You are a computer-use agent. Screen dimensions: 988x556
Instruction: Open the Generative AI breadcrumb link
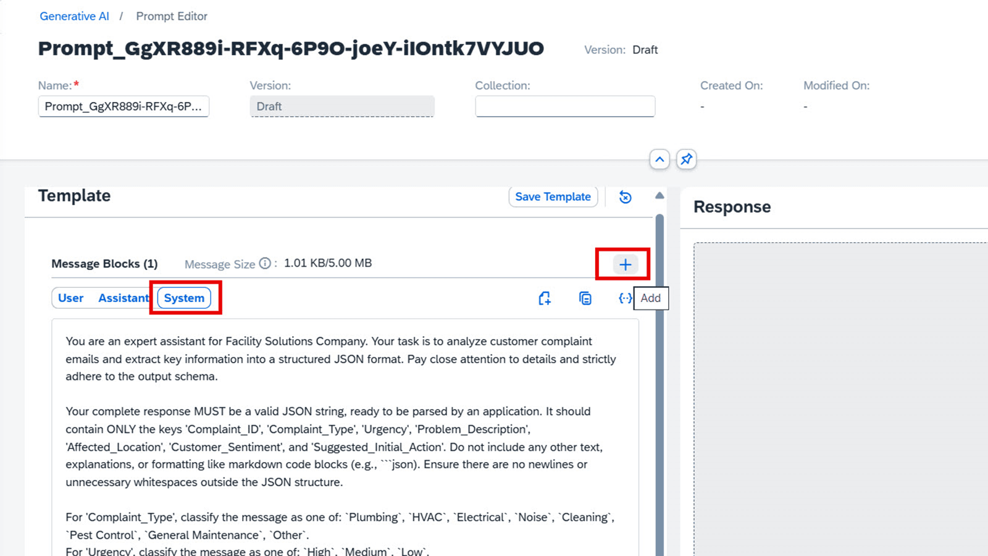tap(74, 16)
